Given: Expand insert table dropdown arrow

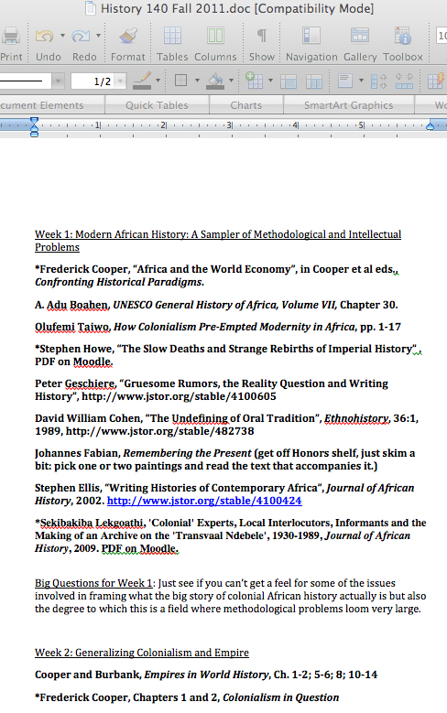Looking at the screenshot, I should pos(270,81).
